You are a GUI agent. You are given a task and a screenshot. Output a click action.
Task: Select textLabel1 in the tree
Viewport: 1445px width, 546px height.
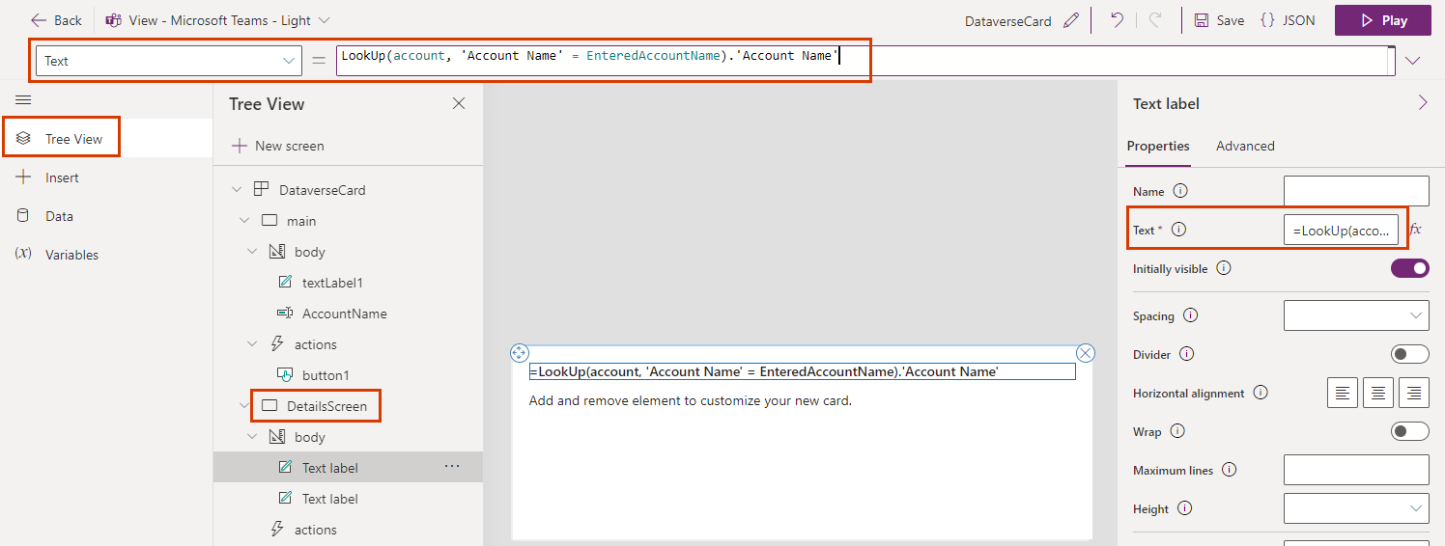pyautogui.click(x=332, y=283)
